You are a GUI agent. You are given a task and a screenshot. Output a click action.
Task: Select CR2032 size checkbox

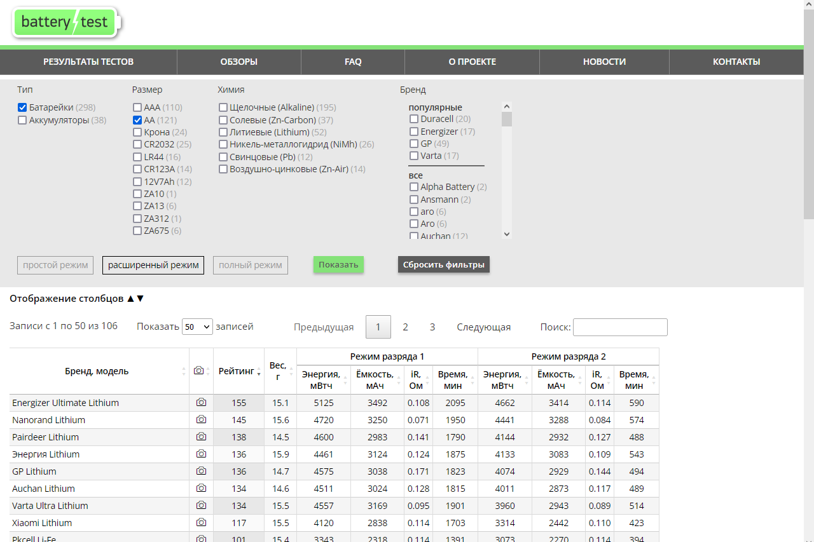pyautogui.click(x=137, y=145)
